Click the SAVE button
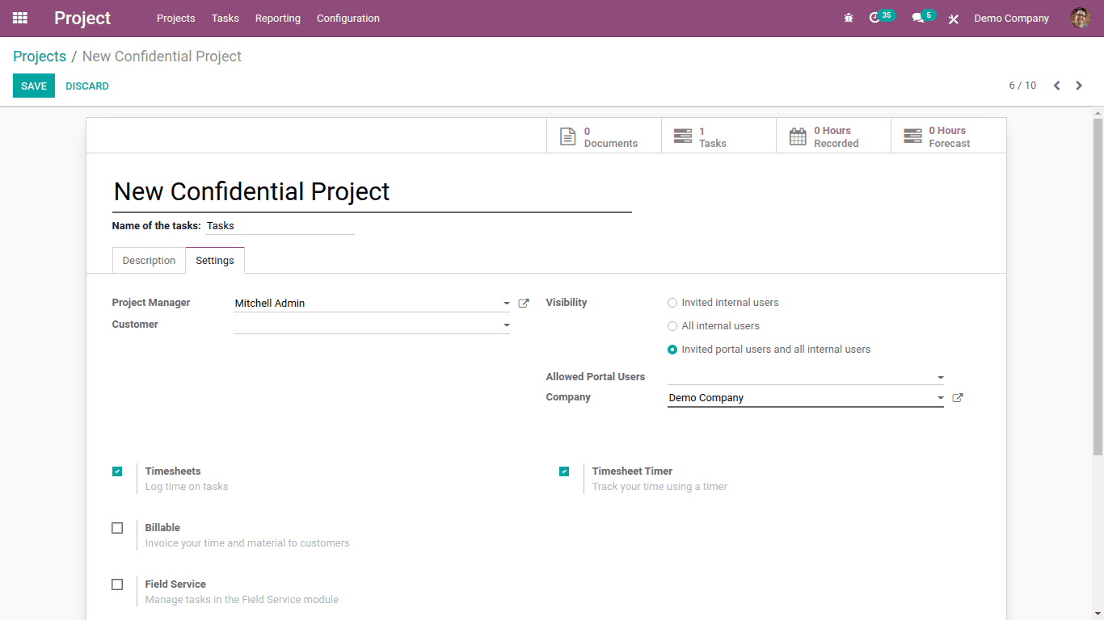This screenshot has width=1104, height=620. (x=34, y=86)
